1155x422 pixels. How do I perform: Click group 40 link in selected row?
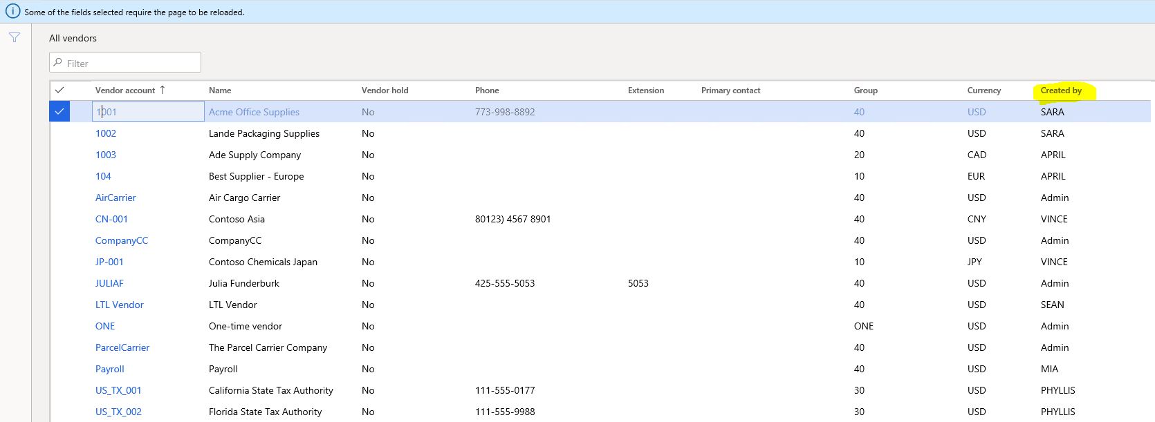point(859,112)
